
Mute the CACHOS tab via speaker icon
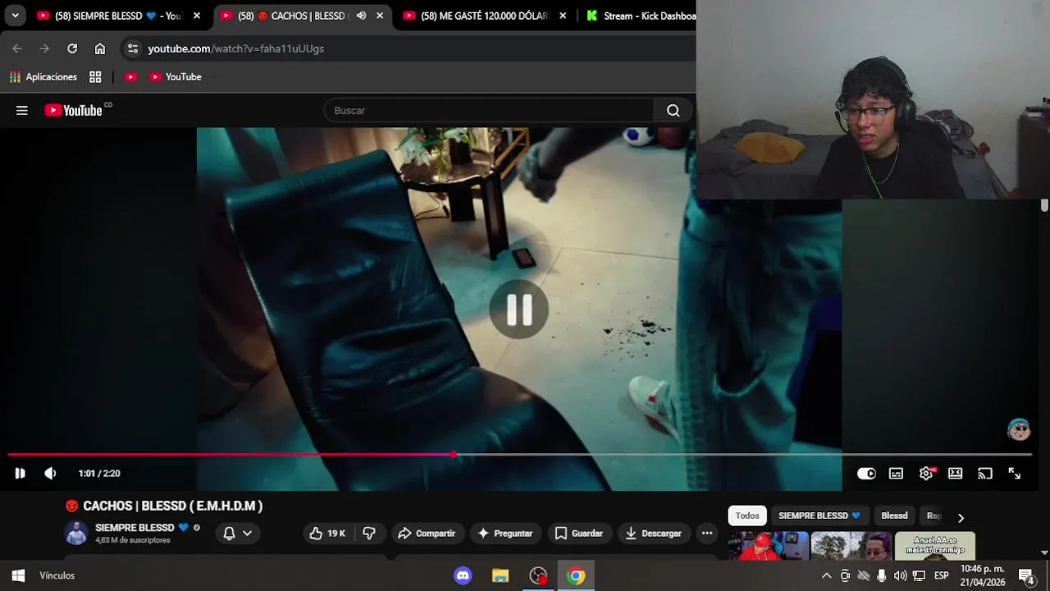coord(361,16)
